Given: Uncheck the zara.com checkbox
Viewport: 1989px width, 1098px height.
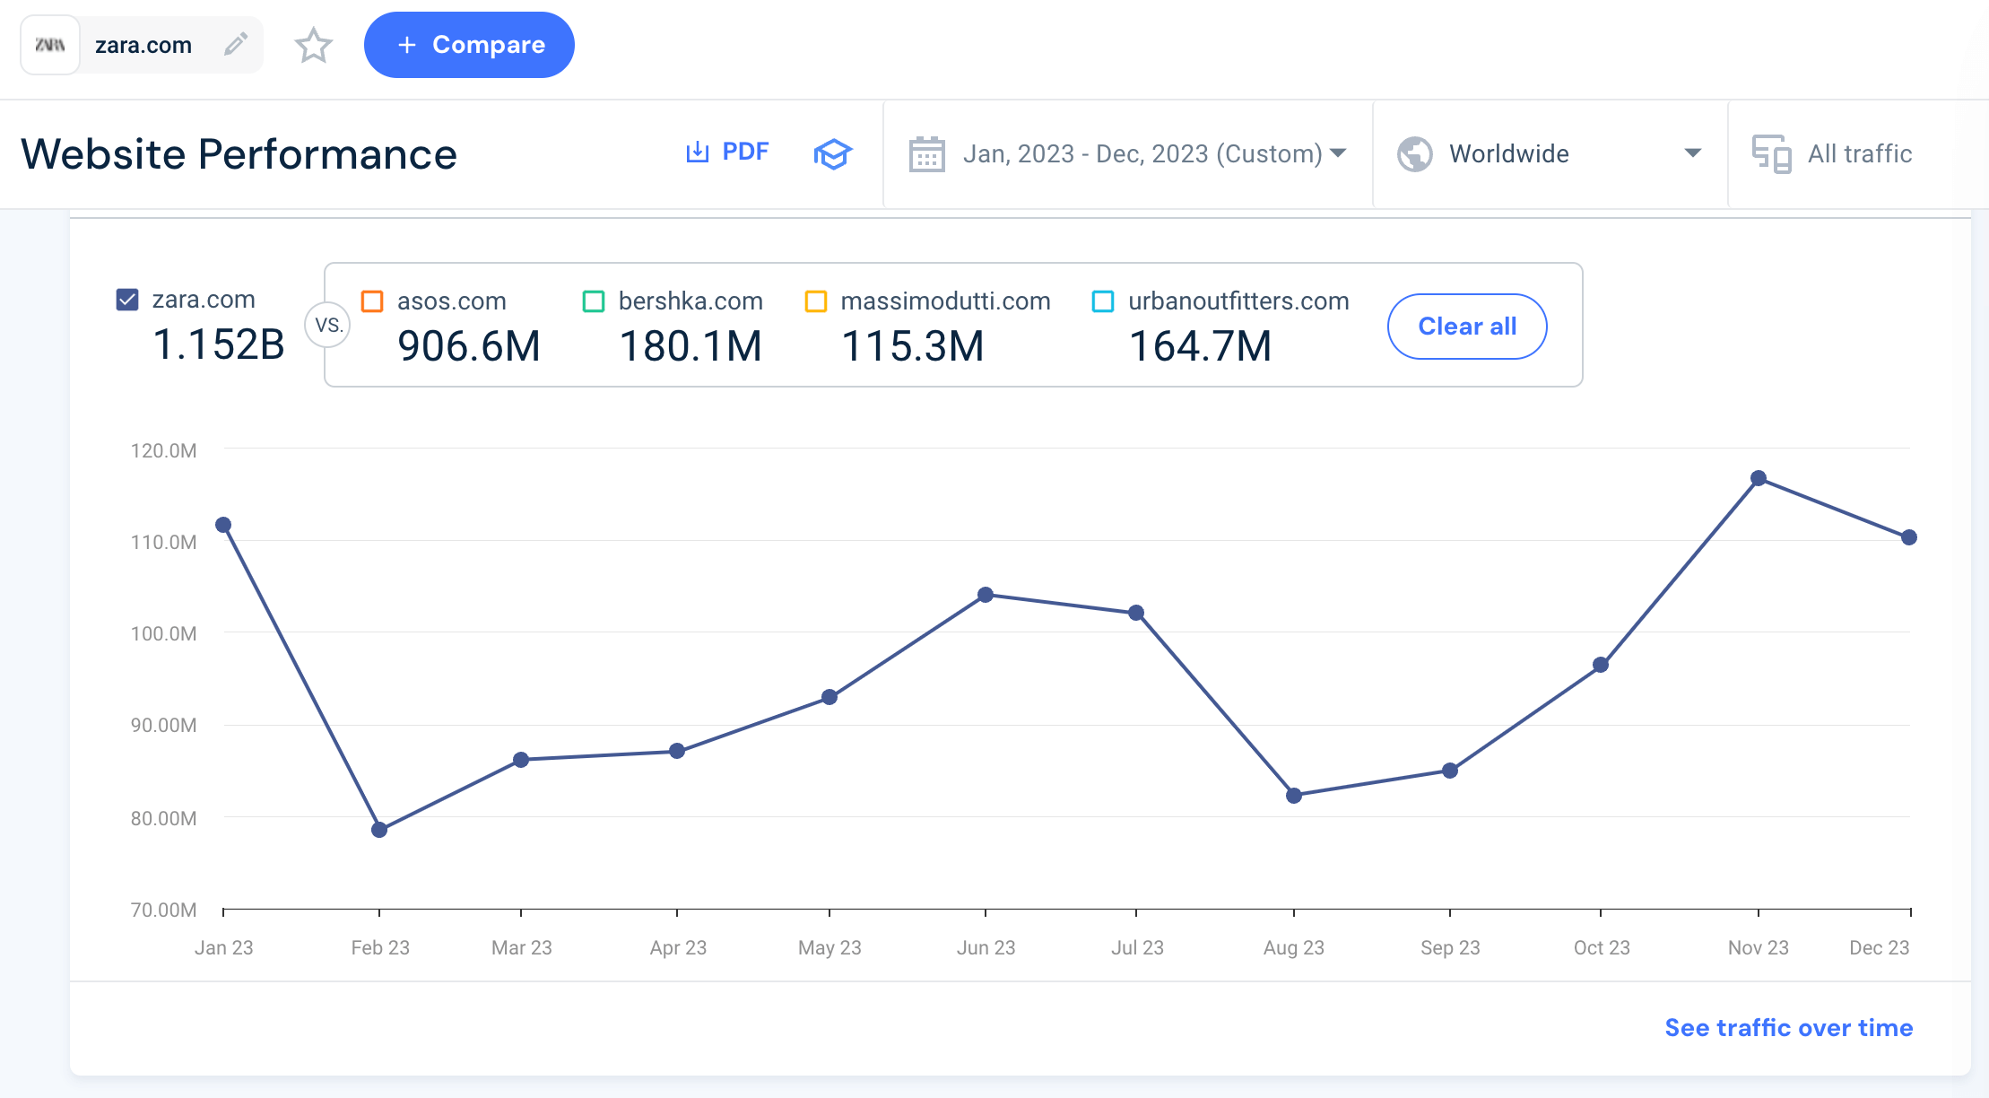Looking at the screenshot, I should tap(127, 300).
